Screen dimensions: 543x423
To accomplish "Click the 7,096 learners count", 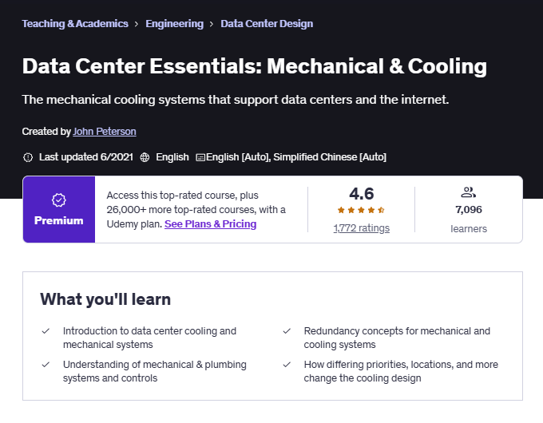I will tap(469, 210).
